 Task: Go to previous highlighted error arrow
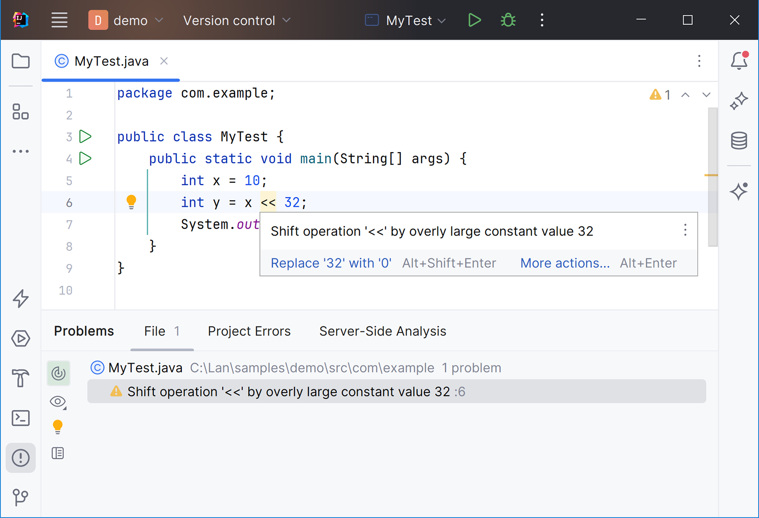point(685,95)
